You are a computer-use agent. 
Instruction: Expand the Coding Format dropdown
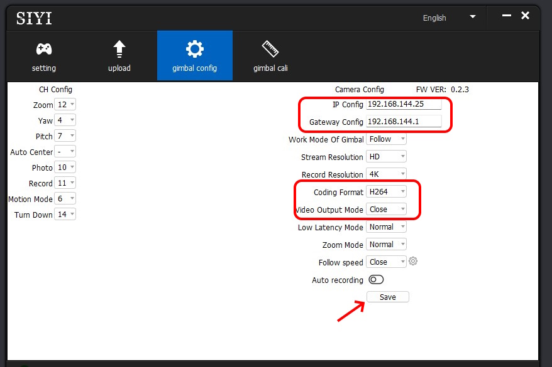tap(387, 191)
